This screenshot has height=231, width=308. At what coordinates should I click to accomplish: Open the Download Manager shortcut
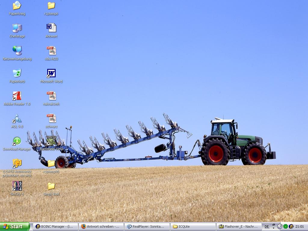tap(17, 141)
